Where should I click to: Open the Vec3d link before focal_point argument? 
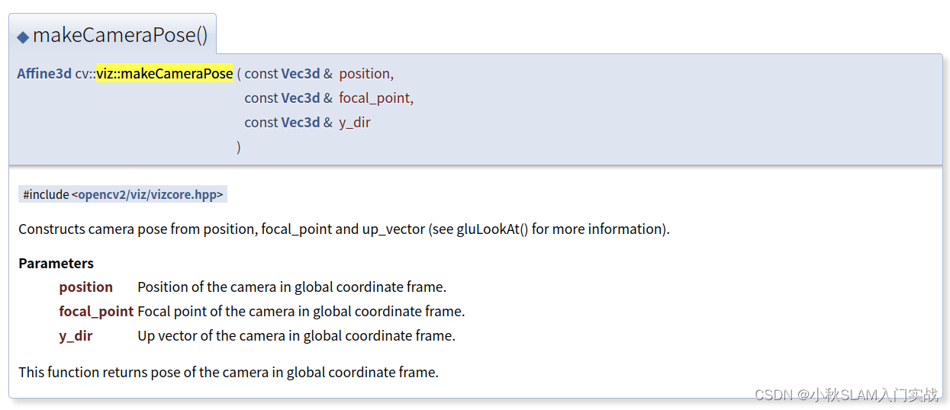coord(301,98)
